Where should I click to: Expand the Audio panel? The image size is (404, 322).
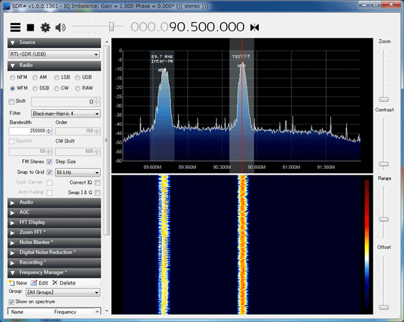click(x=54, y=202)
